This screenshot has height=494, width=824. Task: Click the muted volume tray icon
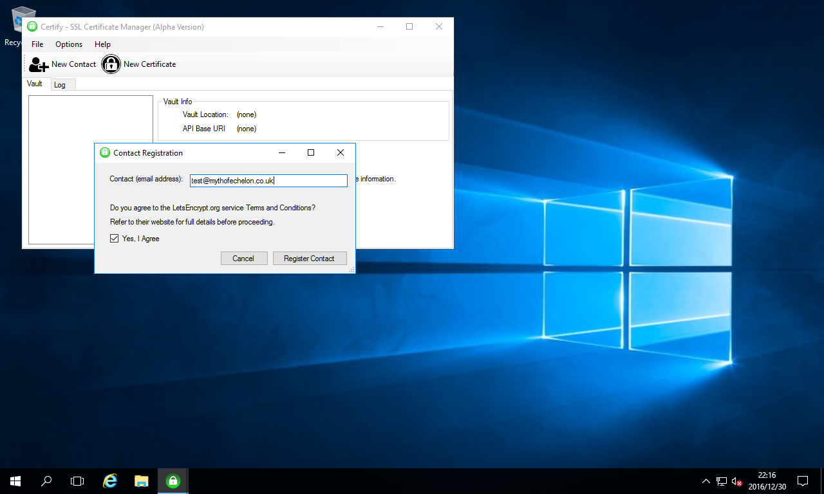[x=737, y=481]
